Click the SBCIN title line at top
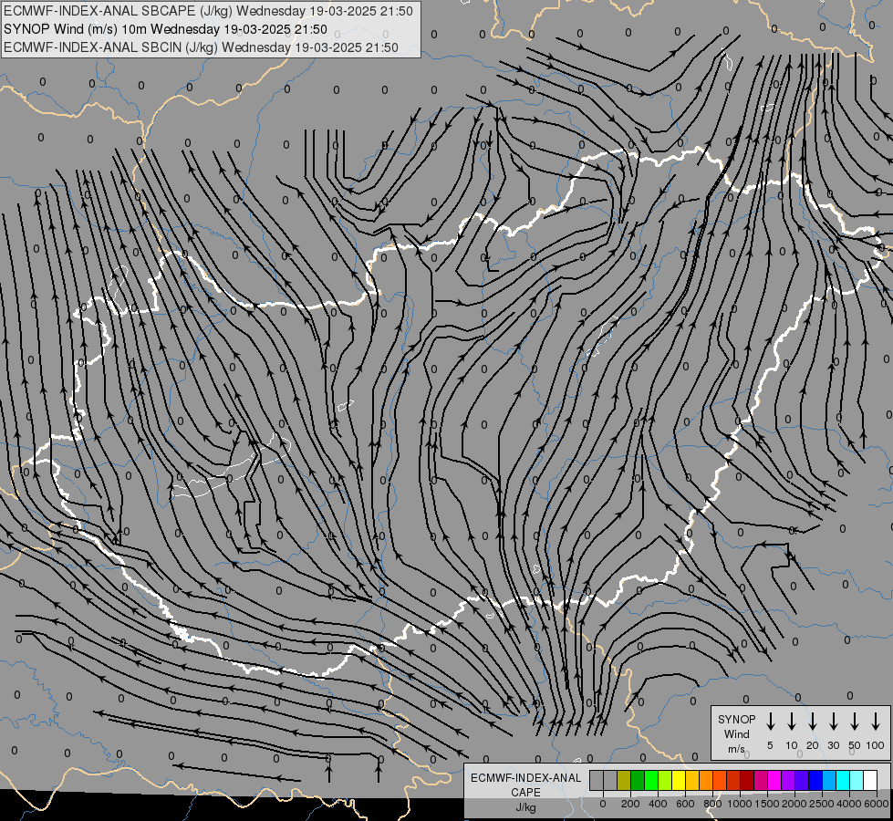The image size is (893, 821). click(201, 47)
